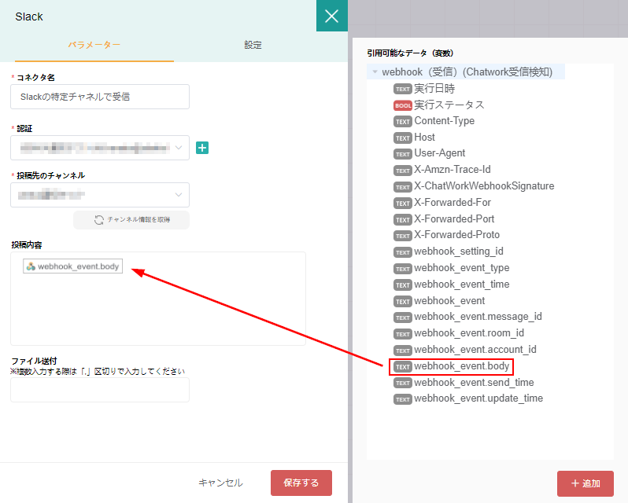
Task: Select the 実行日時 variable
Action: point(424,88)
